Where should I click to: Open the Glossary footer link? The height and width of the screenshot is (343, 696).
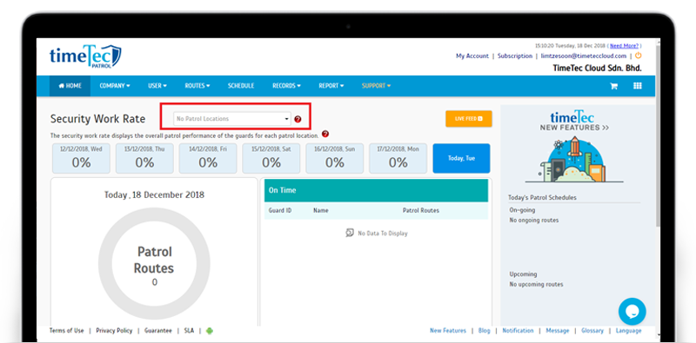pos(592,331)
